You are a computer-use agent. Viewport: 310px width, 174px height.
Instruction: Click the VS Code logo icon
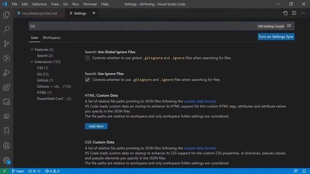point(4,4)
